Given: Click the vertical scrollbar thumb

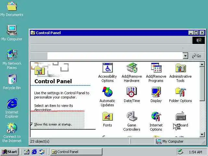Looking at the screenshot, I should [x=202, y=84].
